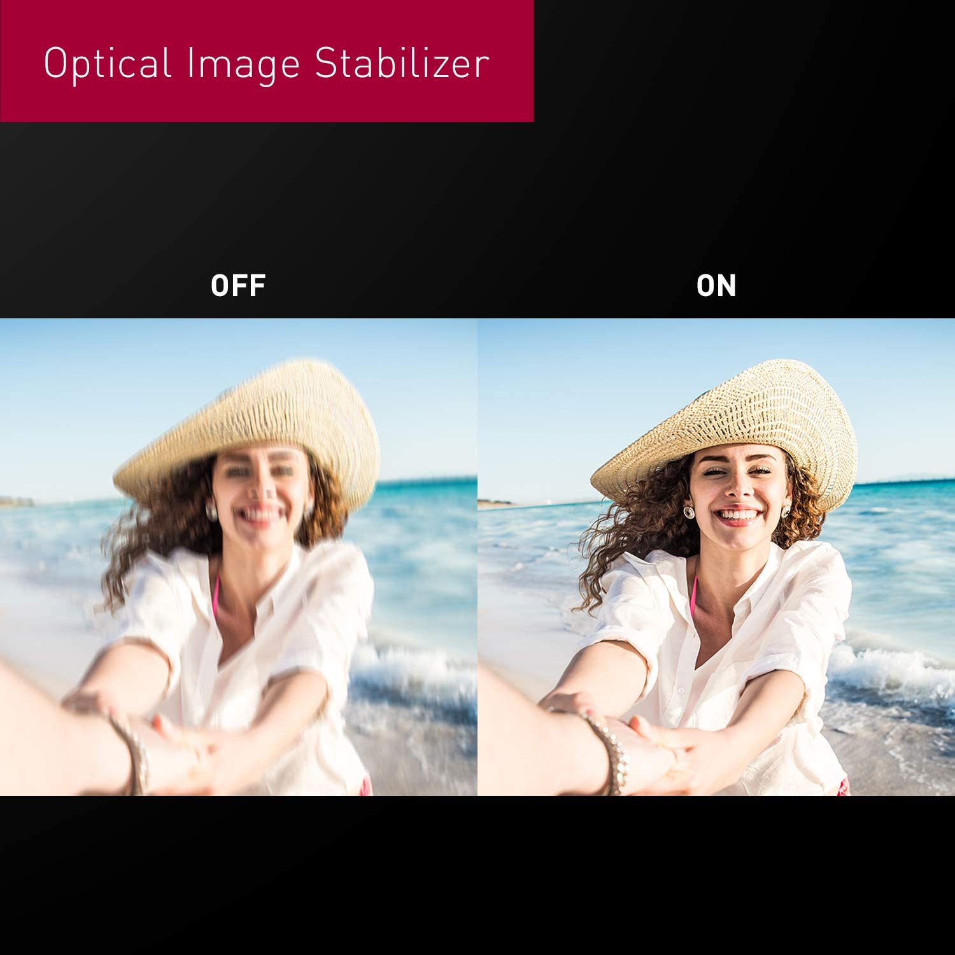Open the sharp stabilizer-on beach photo
Image resolution: width=955 pixels, height=955 pixels.
(716, 556)
